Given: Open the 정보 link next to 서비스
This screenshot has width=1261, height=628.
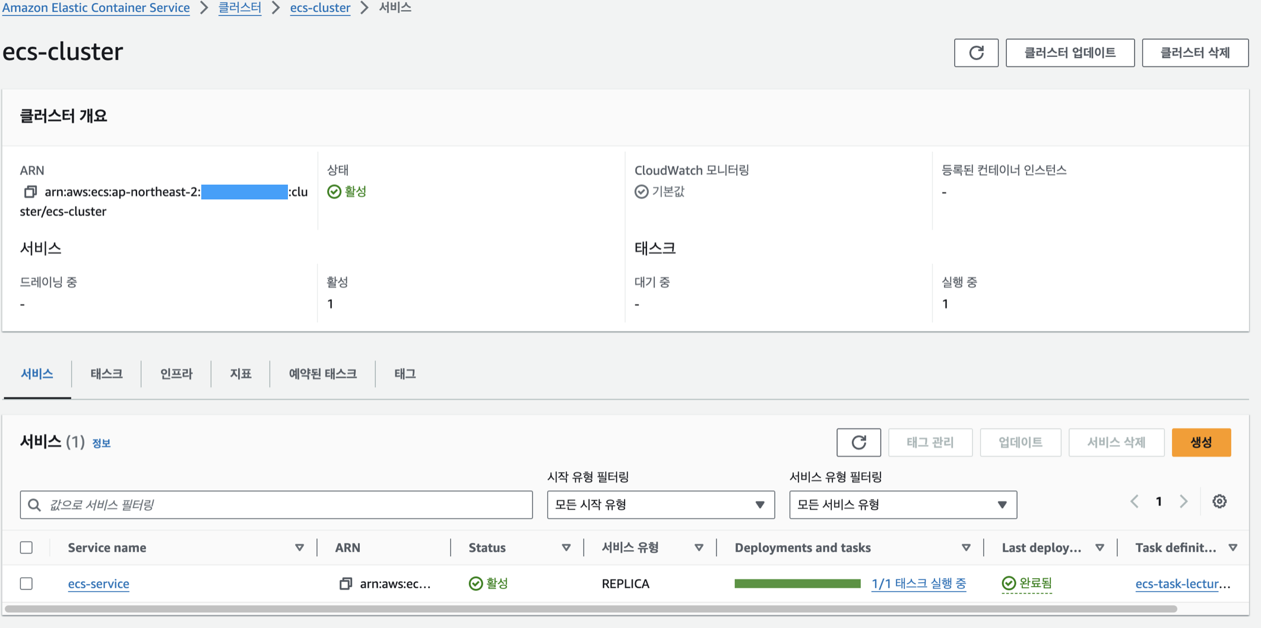Looking at the screenshot, I should 102,443.
